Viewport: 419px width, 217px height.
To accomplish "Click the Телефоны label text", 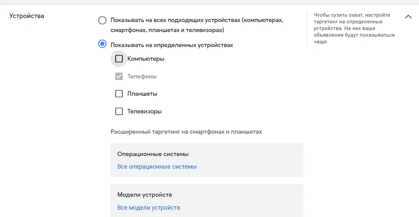I will point(142,76).
